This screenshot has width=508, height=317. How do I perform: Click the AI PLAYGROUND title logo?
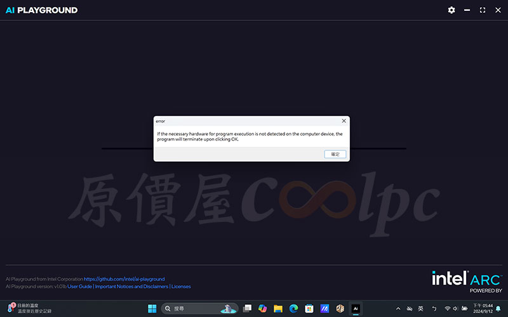pyautogui.click(x=42, y=10)
